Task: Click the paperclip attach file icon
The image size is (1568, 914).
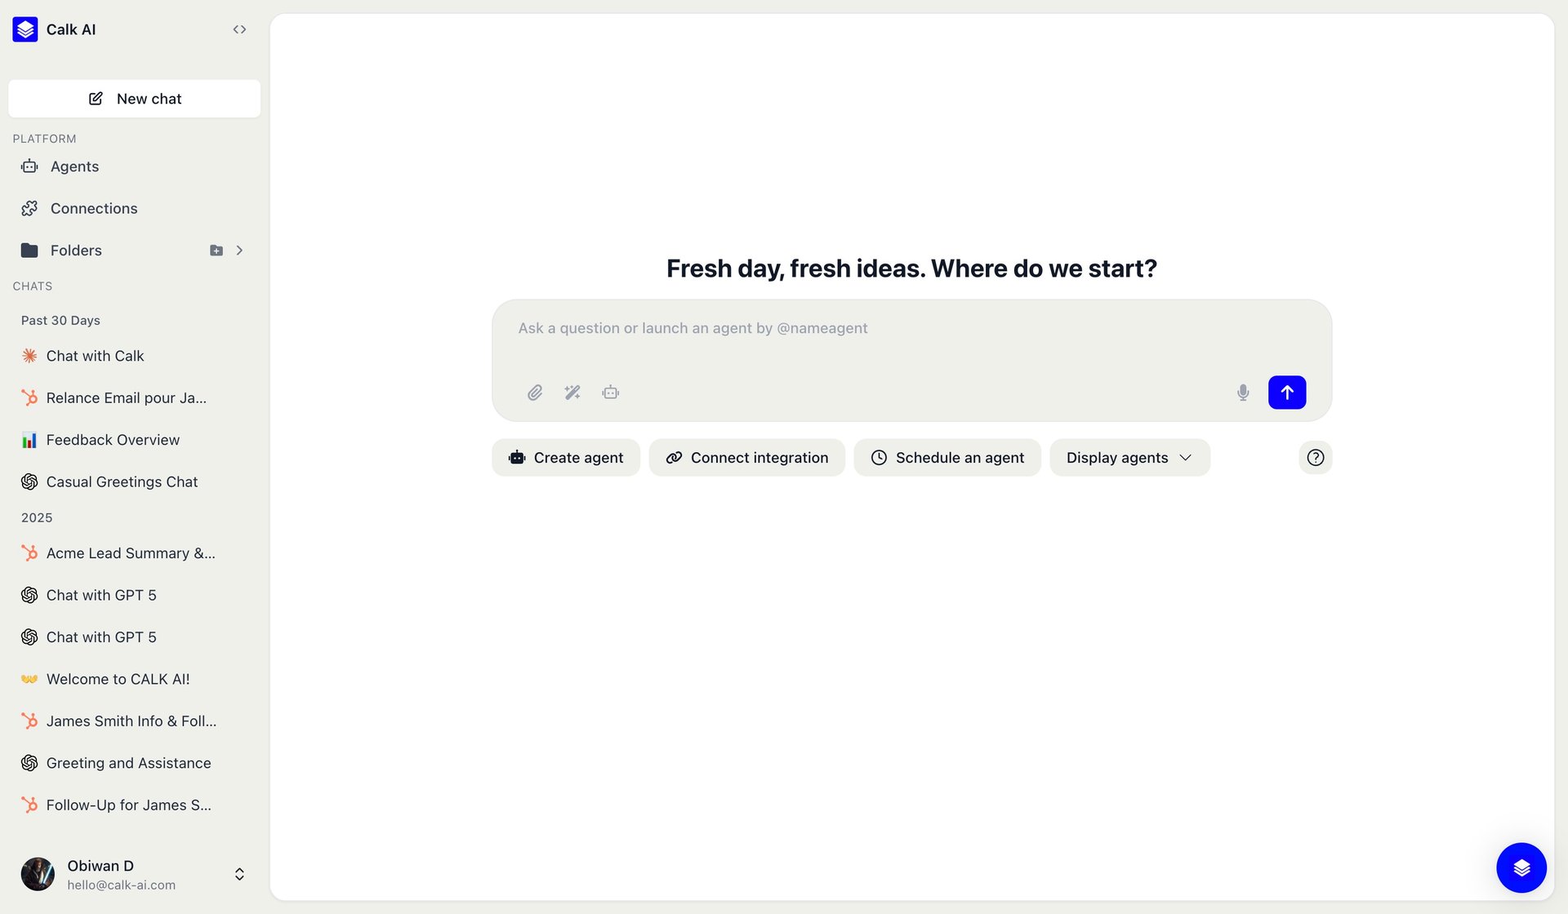Action: coord(535,393)
